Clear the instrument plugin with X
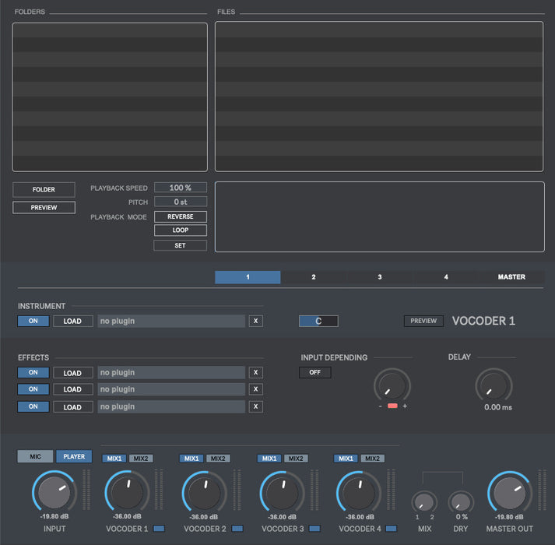 pyautogui.click(x=255, y=321)
